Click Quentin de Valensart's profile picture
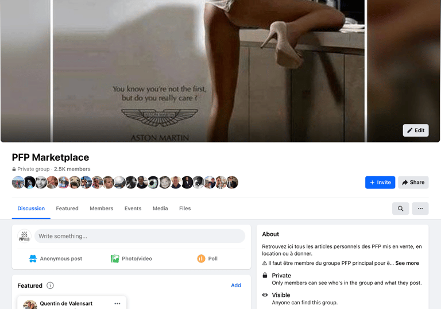 30,305
